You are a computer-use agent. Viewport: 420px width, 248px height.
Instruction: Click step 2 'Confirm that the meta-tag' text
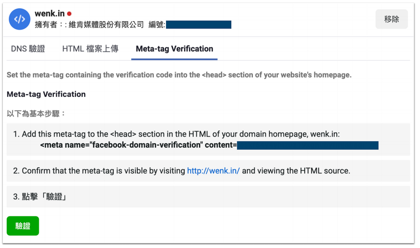(181, 171)
